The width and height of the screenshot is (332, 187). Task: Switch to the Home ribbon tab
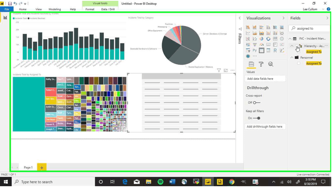pyautogui.click(x=23, y=9)
